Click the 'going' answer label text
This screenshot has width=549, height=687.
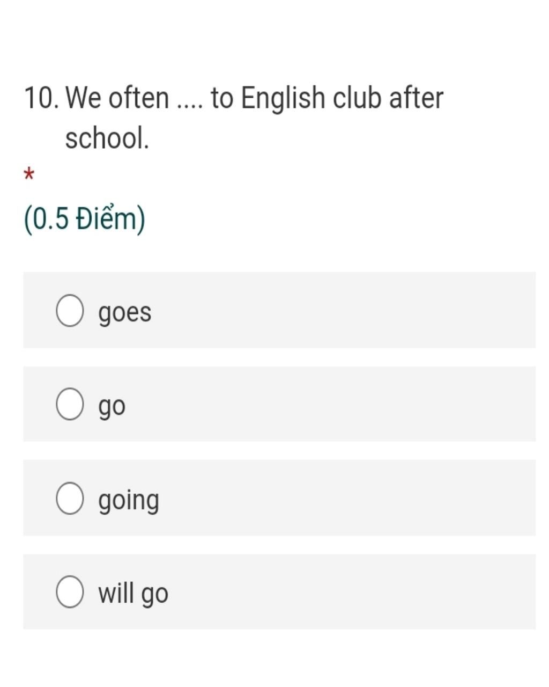click(x=129, y=500)
